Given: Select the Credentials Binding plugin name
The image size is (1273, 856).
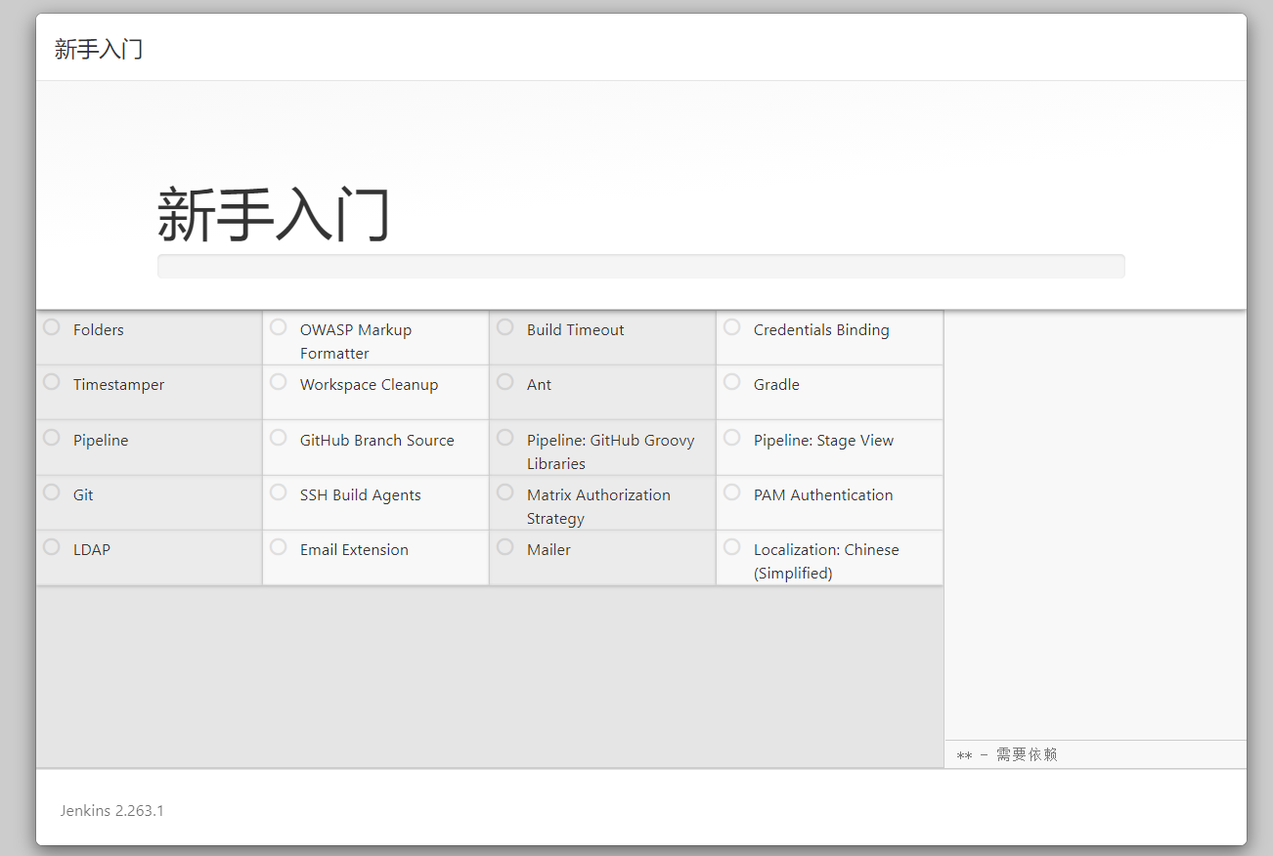Looking at the screenshot, I should pos(821,330).
